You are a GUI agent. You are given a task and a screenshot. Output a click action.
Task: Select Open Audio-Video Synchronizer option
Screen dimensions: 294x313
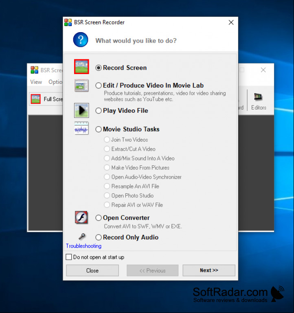tap(107, 177)
